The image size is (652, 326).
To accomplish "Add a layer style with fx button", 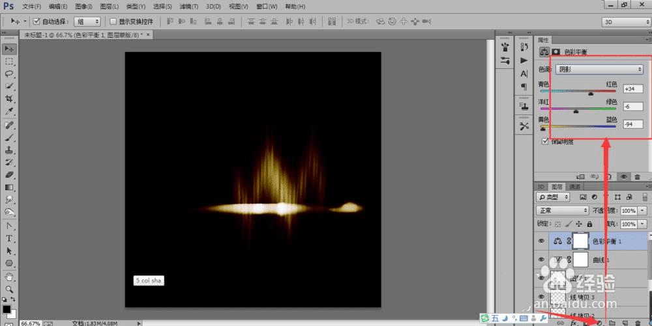I will 573,323.
